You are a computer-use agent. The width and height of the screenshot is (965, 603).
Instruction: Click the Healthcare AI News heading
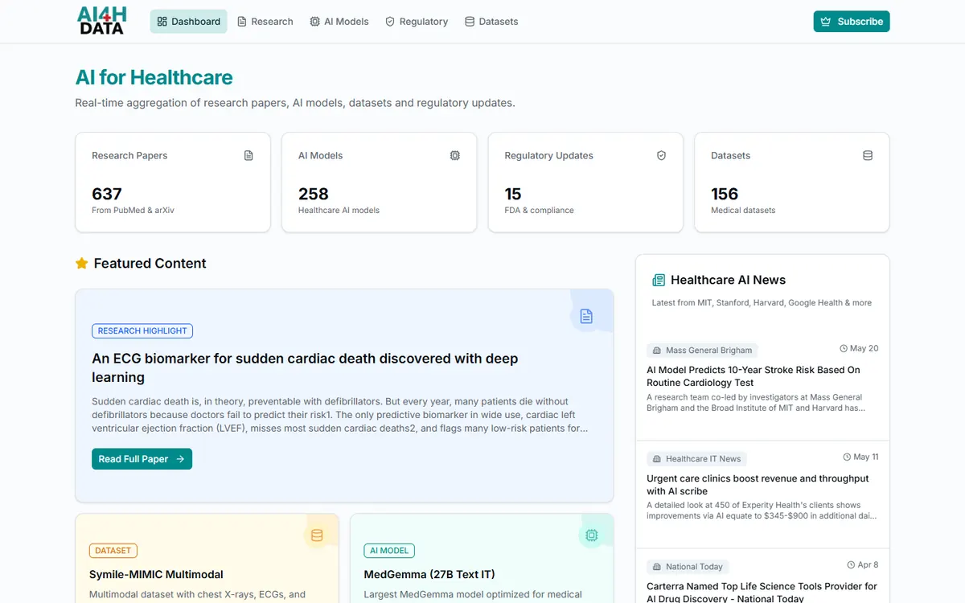pyautogui.click(x=728, y=280)
